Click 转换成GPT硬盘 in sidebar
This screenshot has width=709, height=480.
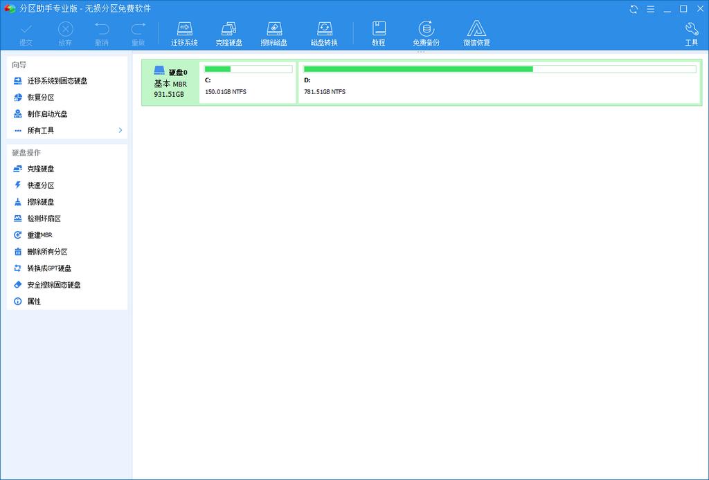(x=49, y=268)
